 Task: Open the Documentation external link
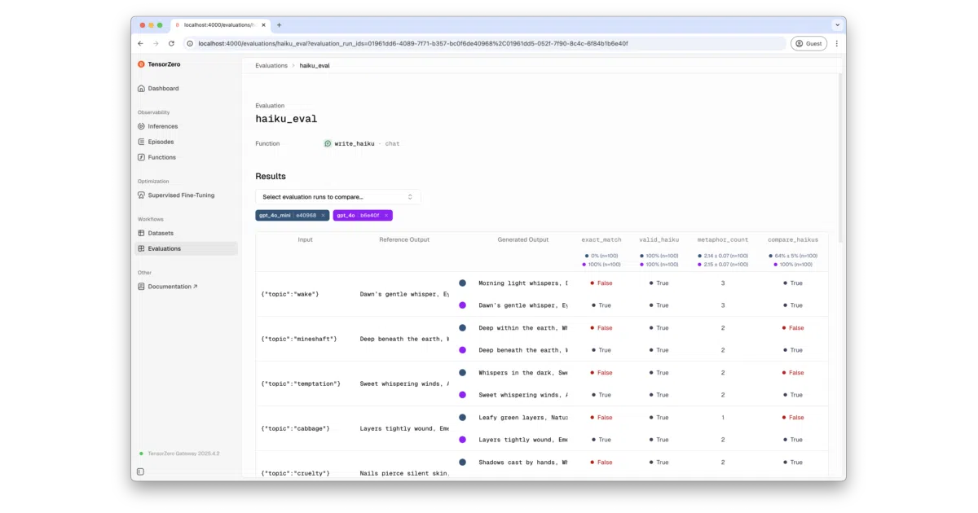(172, 287)
